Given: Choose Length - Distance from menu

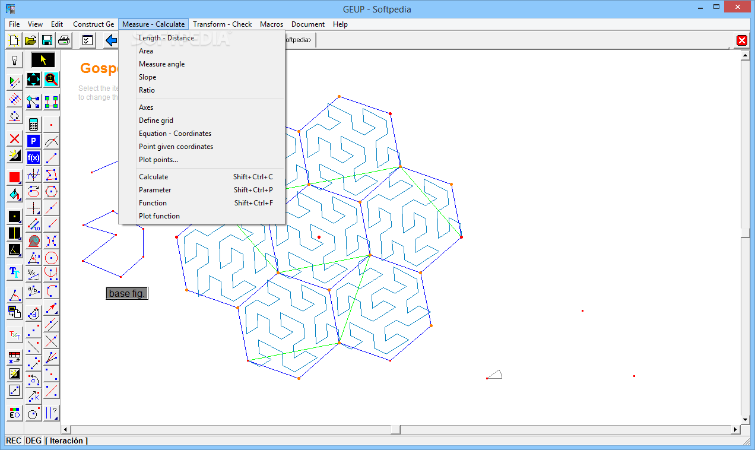Looking at the screenshot, I should (x=202, y=38).
